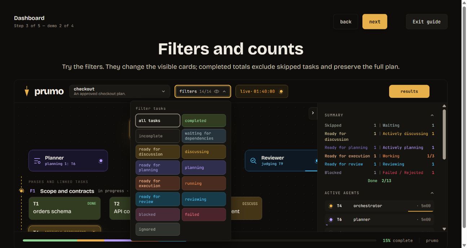467x248 pixels.
Task: Click the Planner purple status dot
Action: click(x=101, y=161)
